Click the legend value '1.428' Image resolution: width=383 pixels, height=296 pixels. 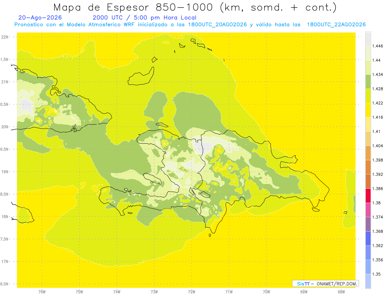pyautogui.click(x=378, y=89)
